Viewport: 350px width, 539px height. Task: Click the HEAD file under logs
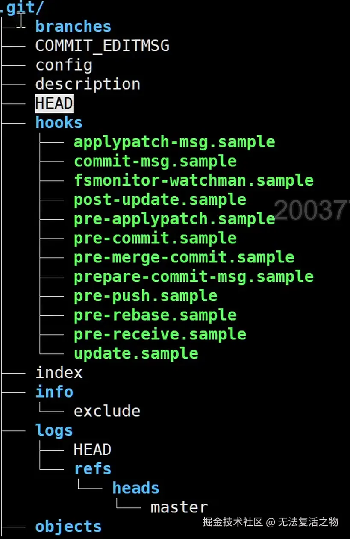tap(92, 450)
